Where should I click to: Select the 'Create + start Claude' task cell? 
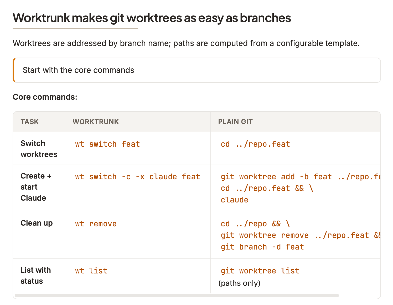tap(36, 187)
